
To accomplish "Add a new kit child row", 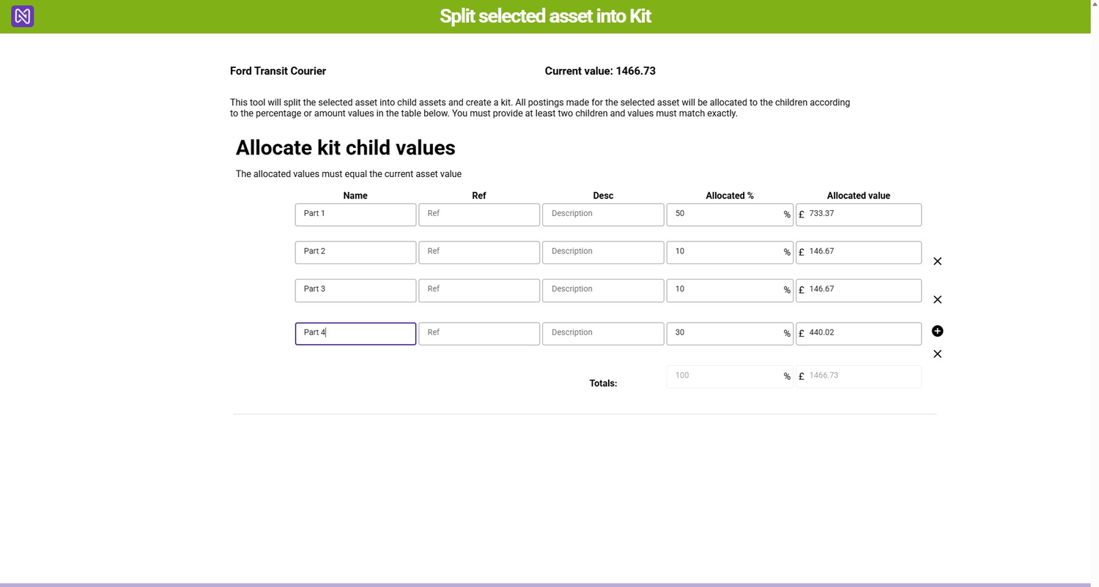I will click(937, 332).
